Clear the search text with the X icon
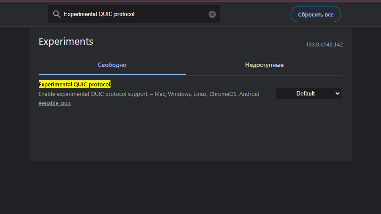Viewport: 381px width, 214px height. point(212,14)
